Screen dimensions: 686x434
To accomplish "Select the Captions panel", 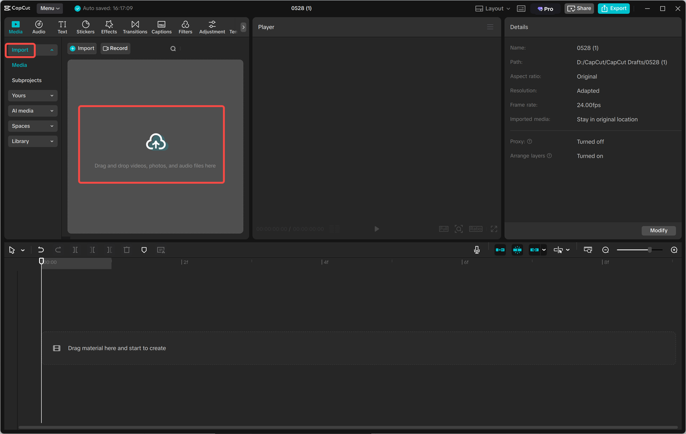I will pos(161,27).
